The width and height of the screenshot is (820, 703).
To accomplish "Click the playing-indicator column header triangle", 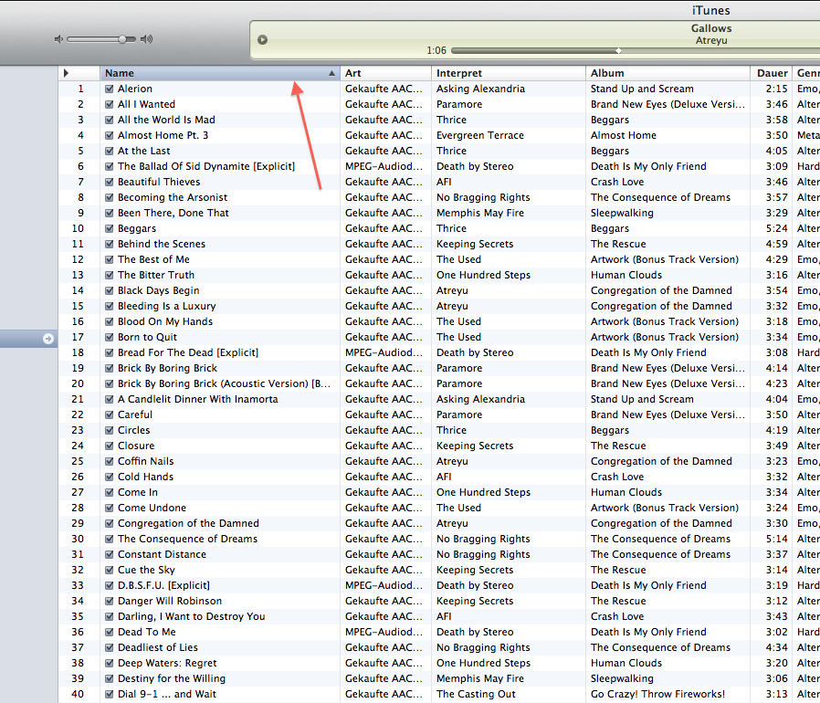I will 66,73.
